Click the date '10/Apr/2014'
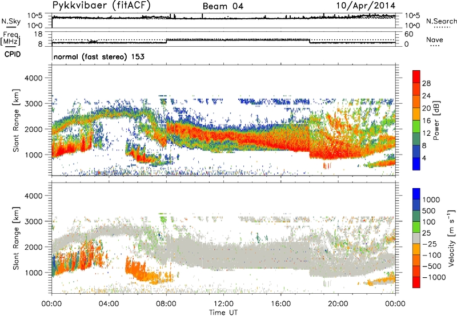 click(366, 6)
